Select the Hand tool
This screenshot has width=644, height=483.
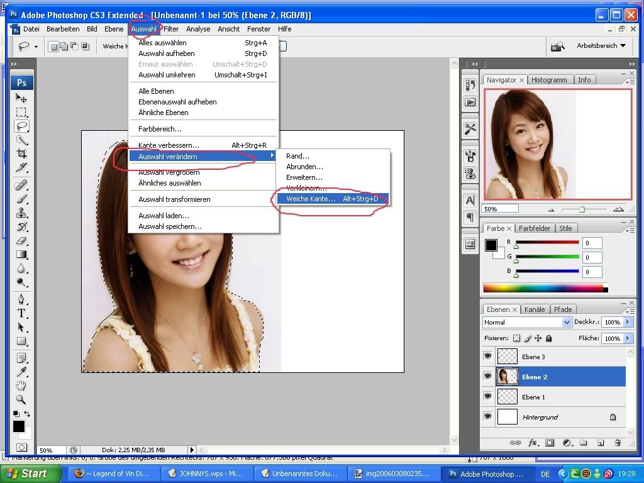[21, 386]
